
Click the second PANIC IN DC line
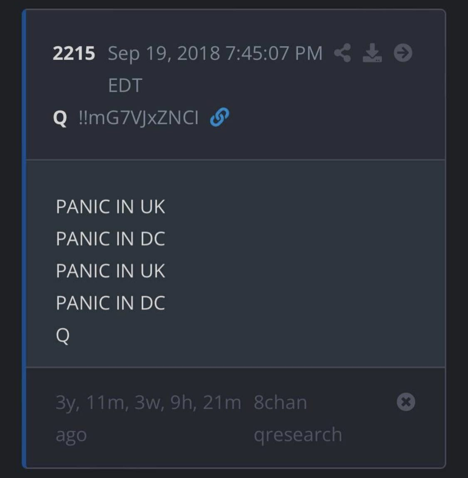coord(110,303)
